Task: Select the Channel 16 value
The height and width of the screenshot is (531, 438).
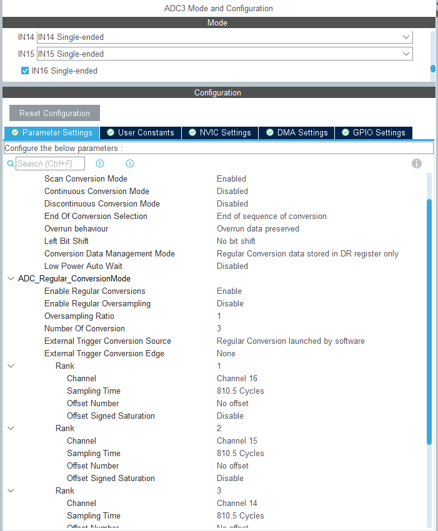Action: pos(237,378)
